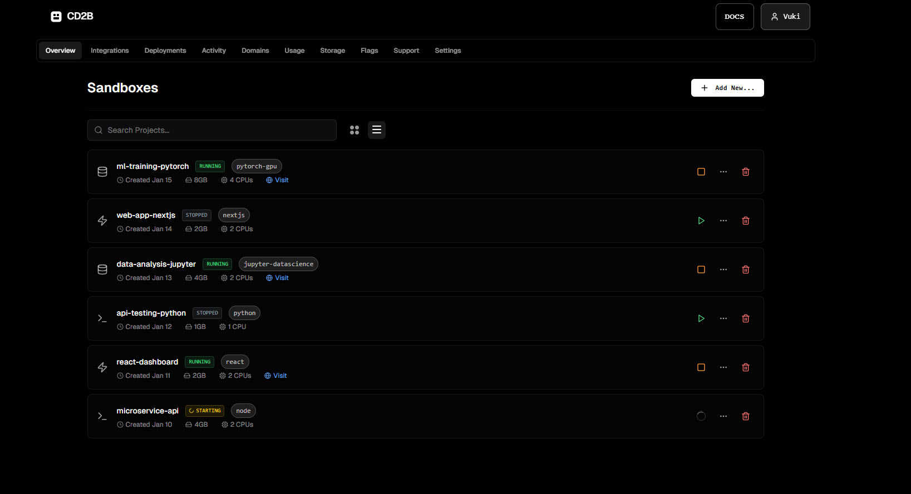Select the Domains tab
Screen dimensions: 911x494
click(255, 51)
